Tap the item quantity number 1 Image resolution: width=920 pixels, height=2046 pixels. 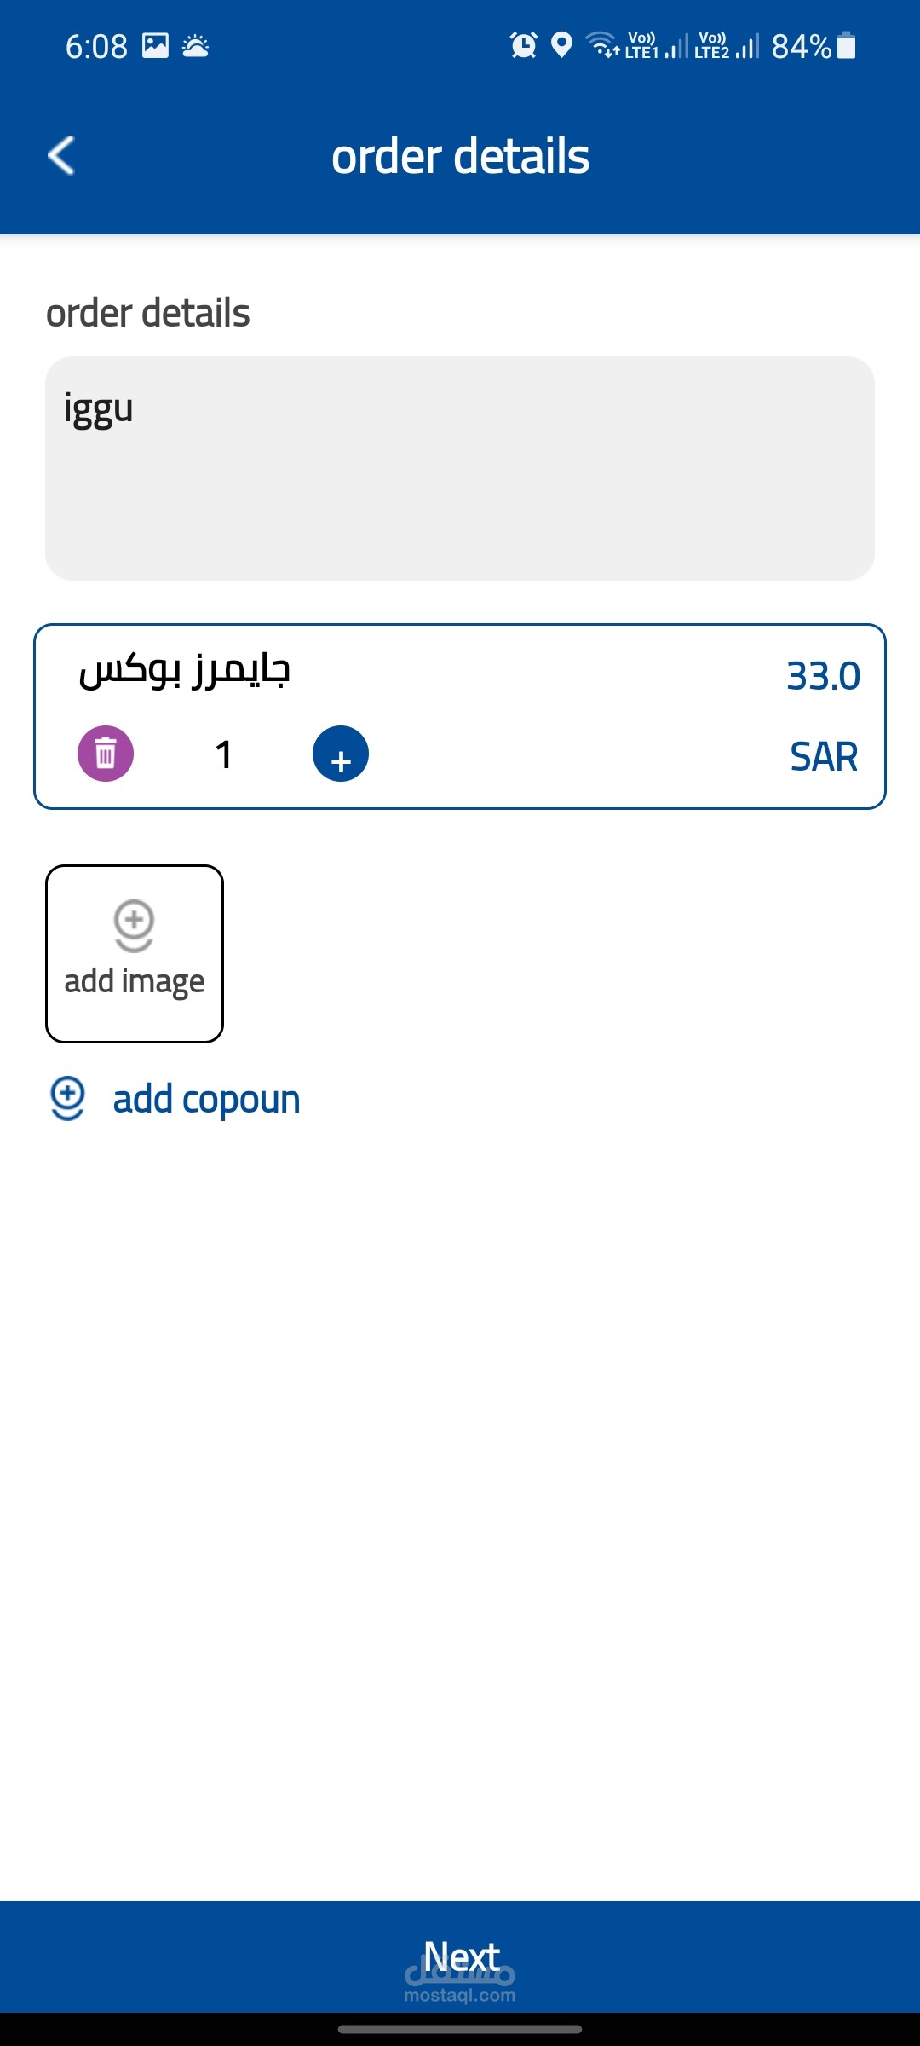[x=224, y=754]
